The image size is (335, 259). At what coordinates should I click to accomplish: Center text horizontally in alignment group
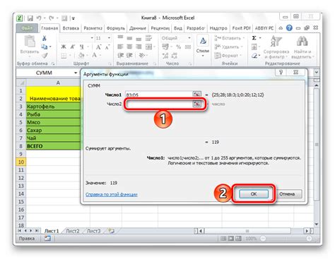pos(129,47)
